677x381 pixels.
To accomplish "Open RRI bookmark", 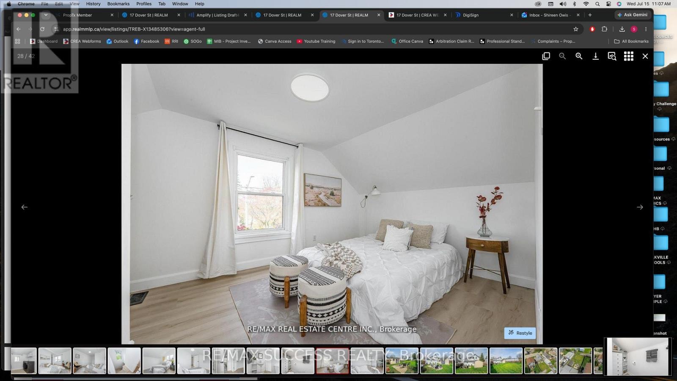I will [x=171, y=41].
